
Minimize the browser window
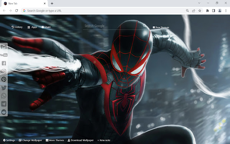coord(208,3)
